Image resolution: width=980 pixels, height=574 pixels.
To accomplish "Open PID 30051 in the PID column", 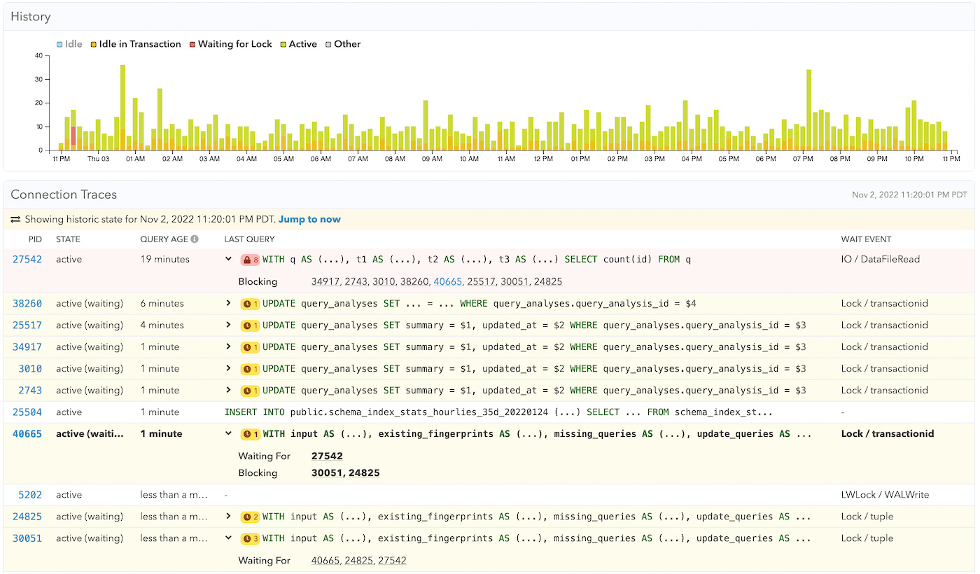I will (27, 538).
